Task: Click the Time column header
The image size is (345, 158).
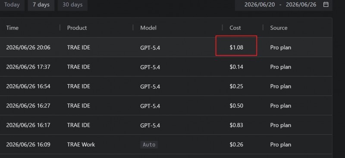Action: point(13,28)
